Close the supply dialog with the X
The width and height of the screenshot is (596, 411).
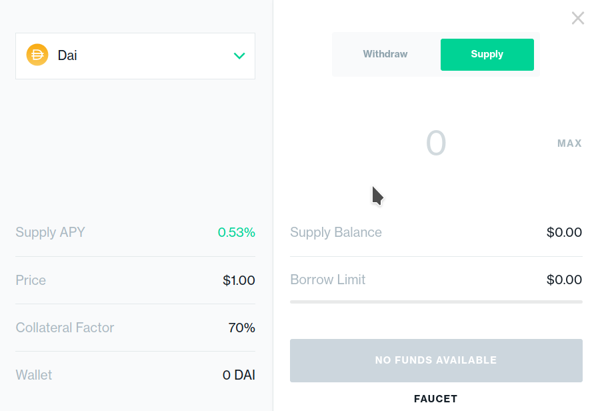tap(578, 18)
